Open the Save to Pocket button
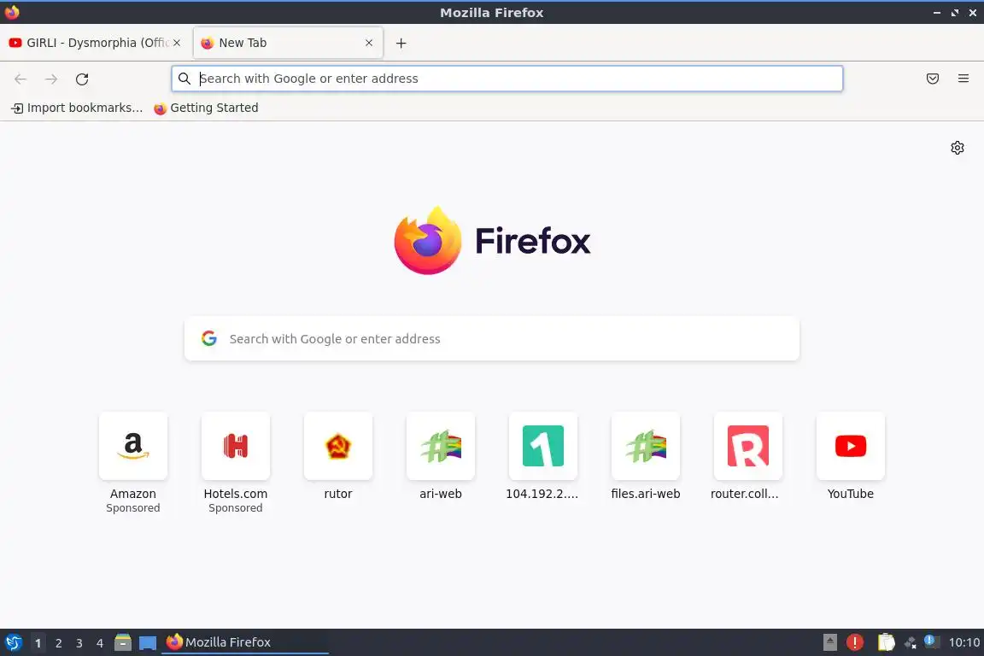Image resolution: width=984 pixels, height=656 pixels. [933, 79]
